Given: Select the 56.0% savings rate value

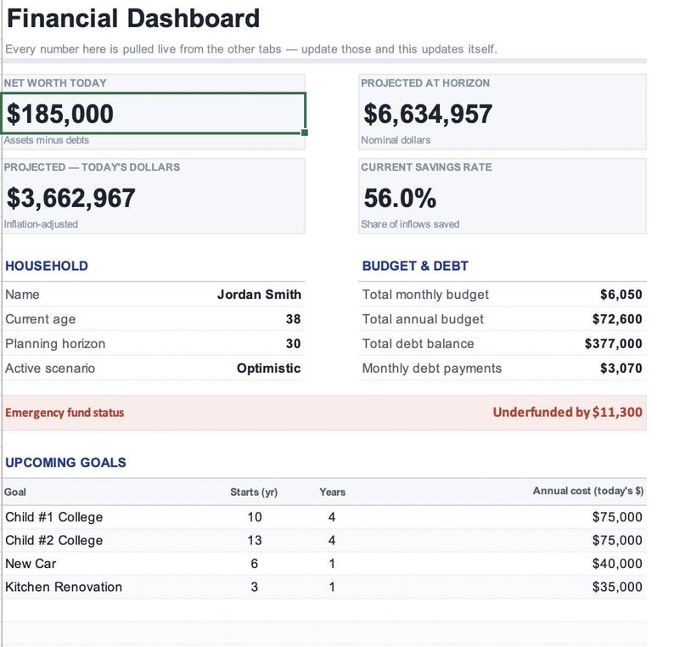Looking at the screenshot, I should 400,198.
